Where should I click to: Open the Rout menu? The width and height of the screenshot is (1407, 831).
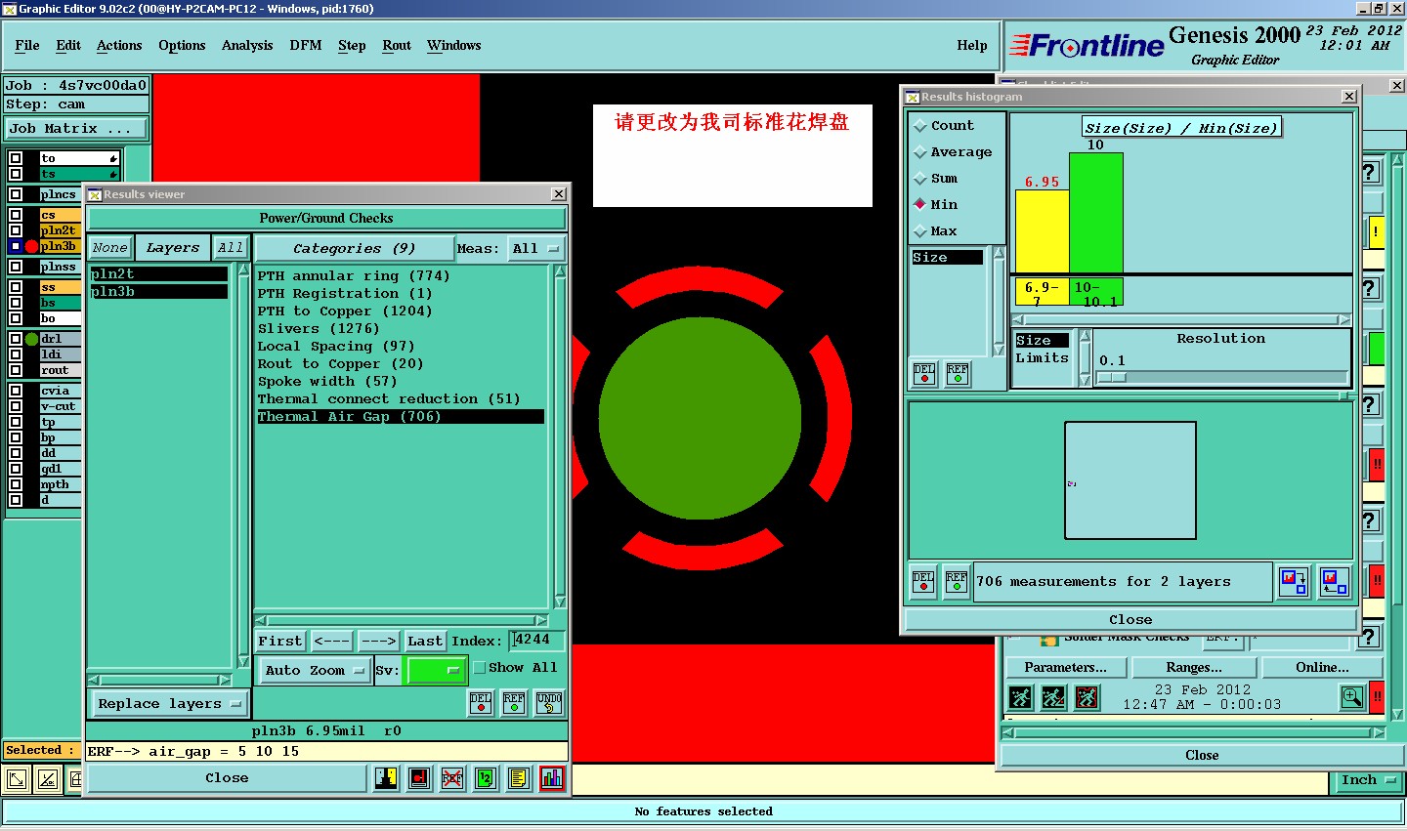[397, 46]
